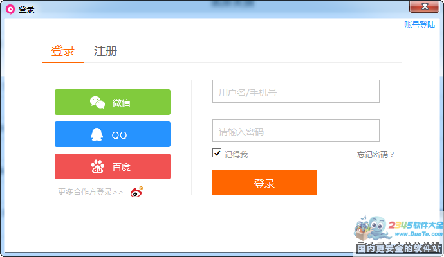Focus the 用户名/手机号 username field
The height and width of the screenshot is (257, 444).
pos(296,91)
